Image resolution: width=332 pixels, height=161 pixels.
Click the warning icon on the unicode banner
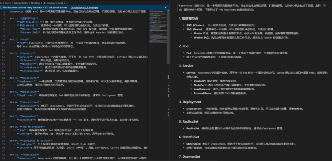[1, 7]
